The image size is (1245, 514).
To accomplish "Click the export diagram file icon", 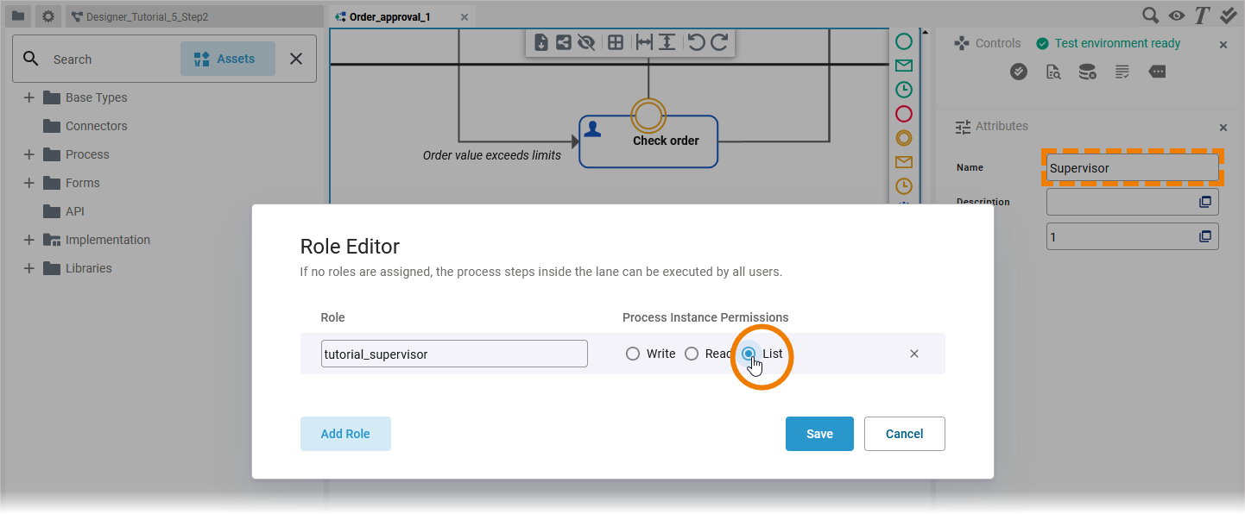I will tap(540, 42).
